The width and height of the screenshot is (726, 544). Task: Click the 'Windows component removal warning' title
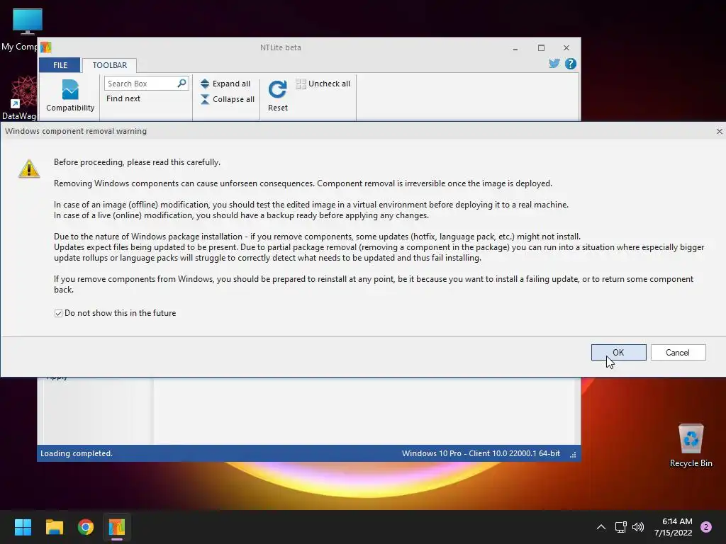click(x=76, y=131)
